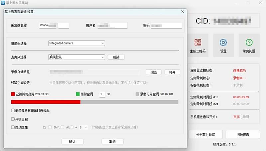This screenshot has height=151, width=266.
Task: Click the app logo in title bar
Action: coord(3,3)
